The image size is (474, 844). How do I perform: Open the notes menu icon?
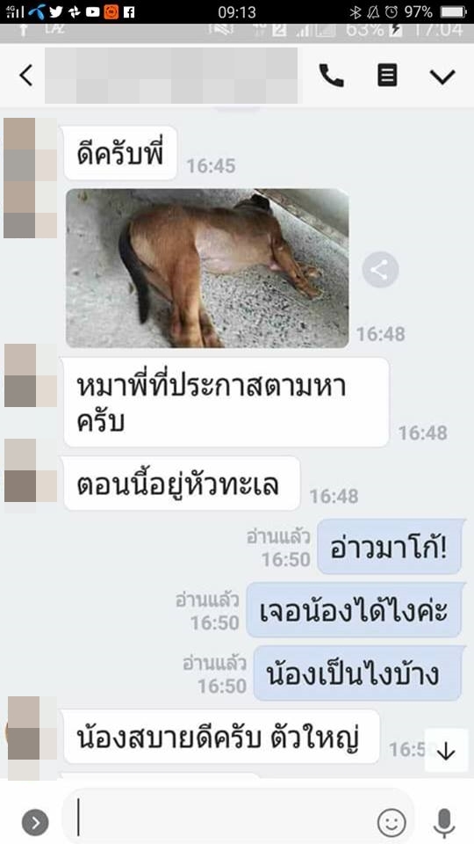click(x=387, y=76)
